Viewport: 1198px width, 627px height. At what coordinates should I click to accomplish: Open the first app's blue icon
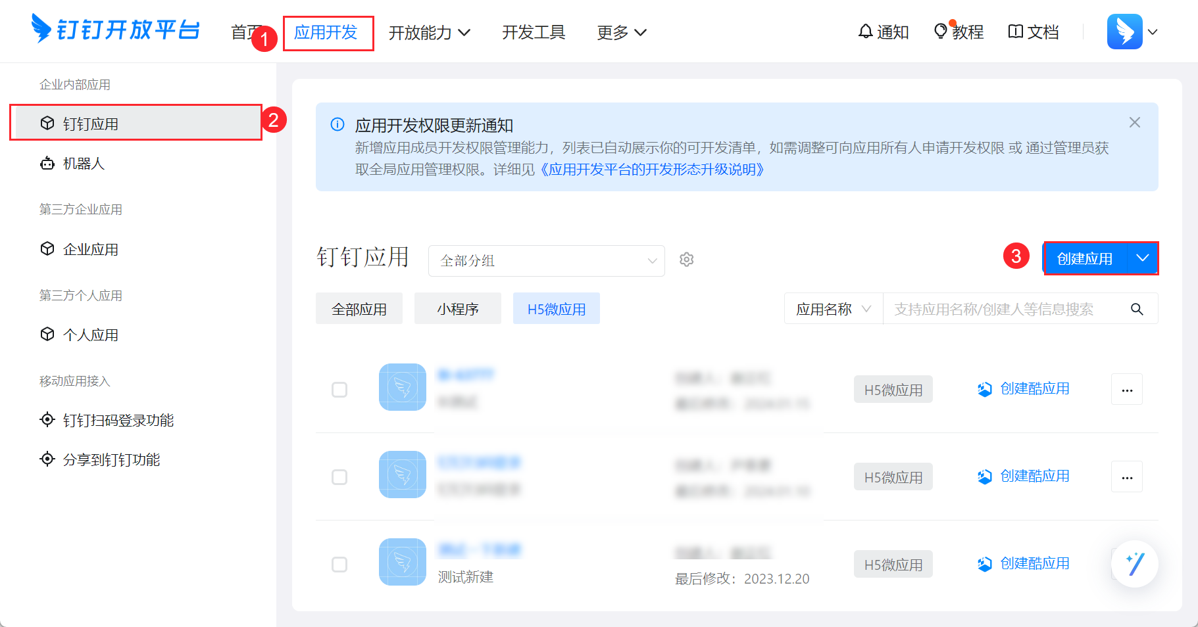(x=403, y=387)
